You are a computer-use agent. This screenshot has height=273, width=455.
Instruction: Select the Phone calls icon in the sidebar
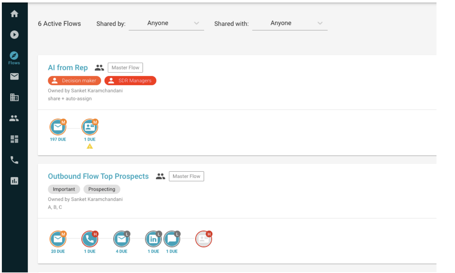pos(14,160)
